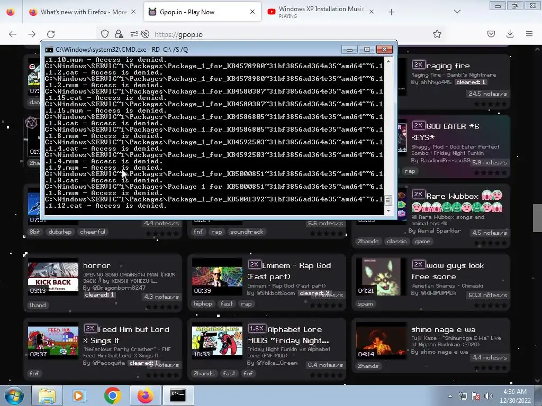Open the Windows Start orb
Image resolution: width=542 pixels, height=406 pixels.
tap(14, 395)
